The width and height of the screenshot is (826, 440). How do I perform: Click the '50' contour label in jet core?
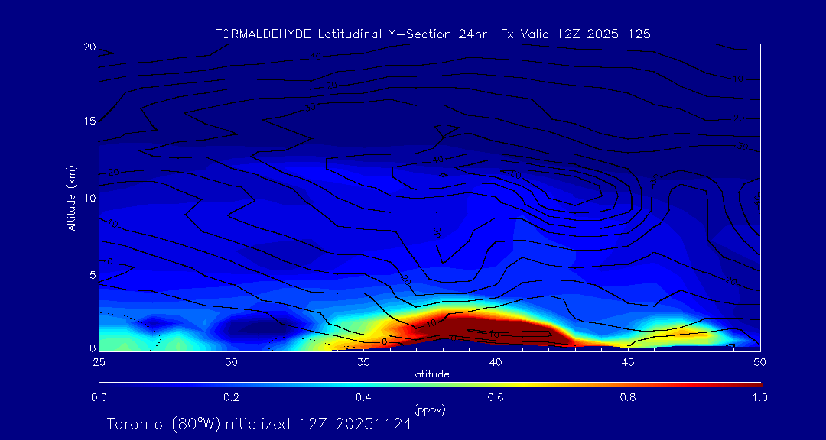click(515, 175)
